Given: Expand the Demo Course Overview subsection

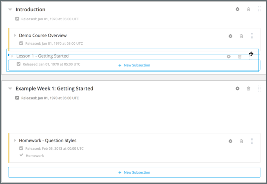Looking at the screenshot, I should tap(15, 35).
